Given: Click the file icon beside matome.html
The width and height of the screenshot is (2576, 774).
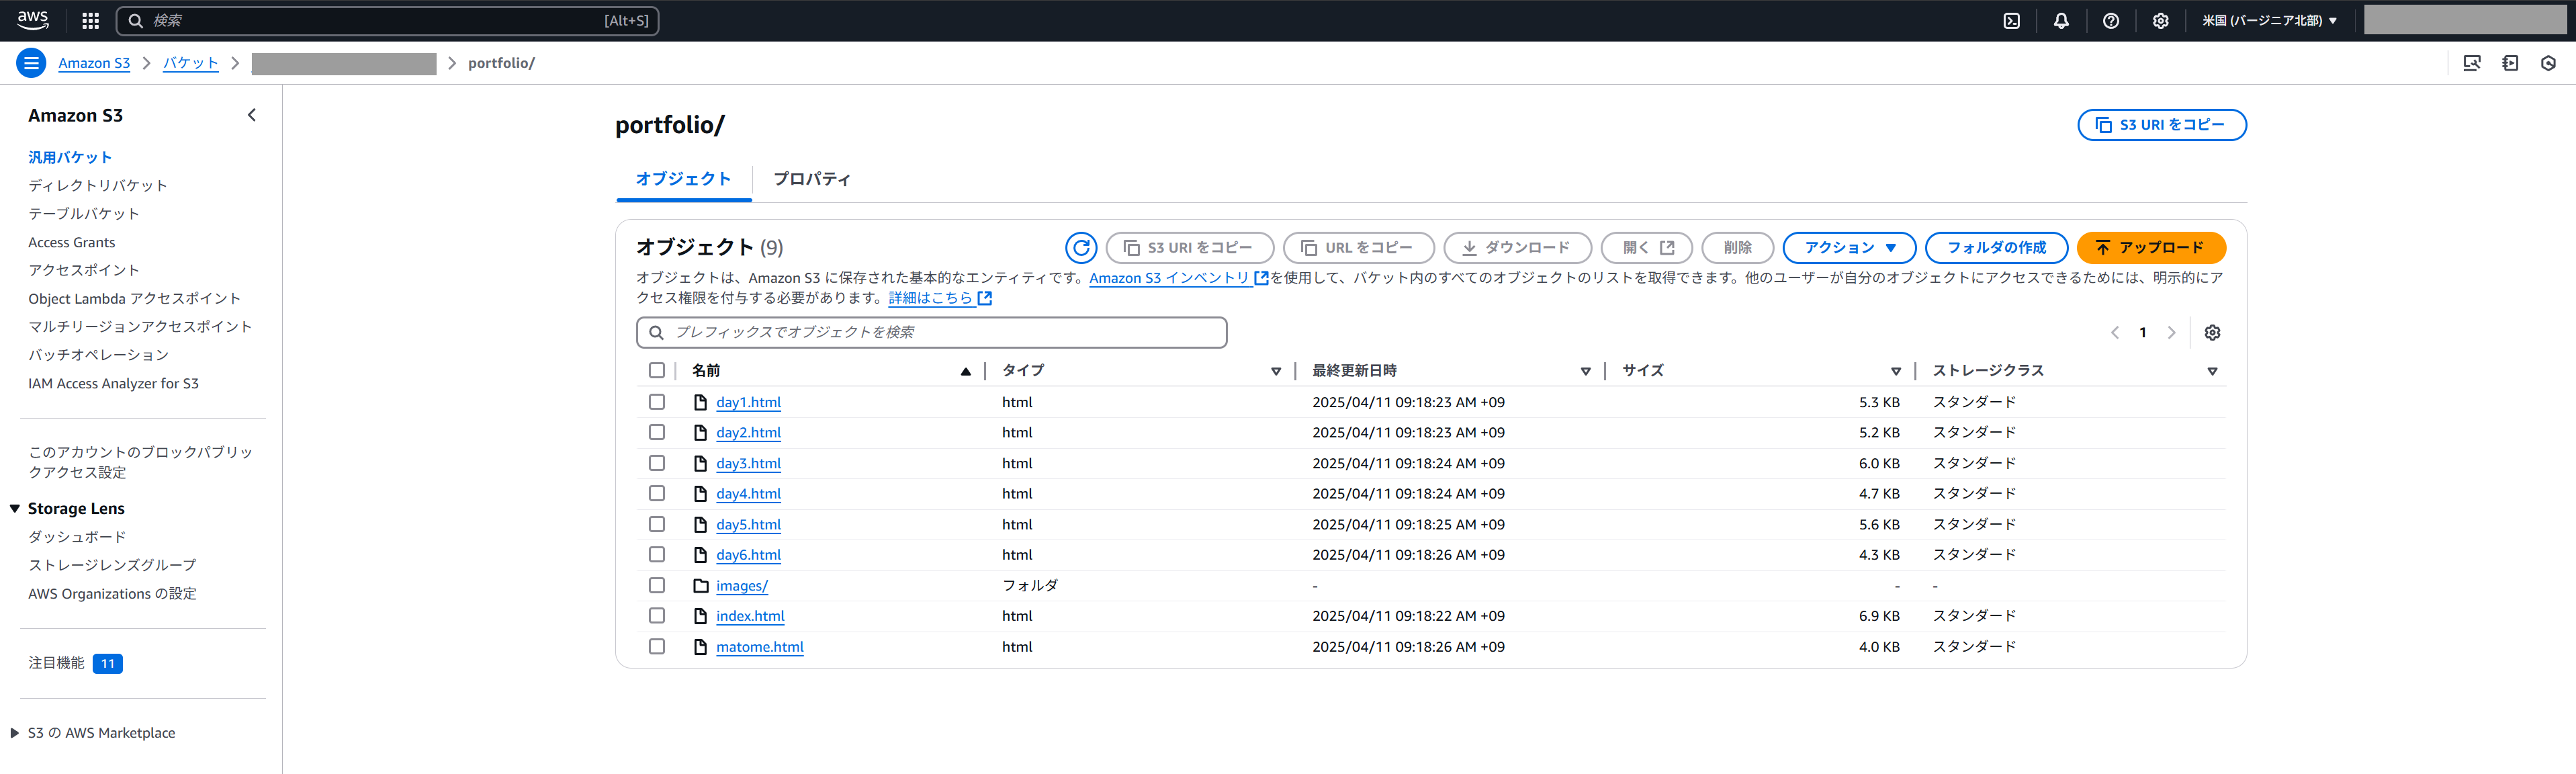Looking at the screenshot, I should tap(700, 647).
